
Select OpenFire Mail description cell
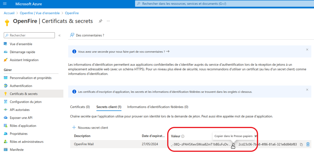[84, 144]
